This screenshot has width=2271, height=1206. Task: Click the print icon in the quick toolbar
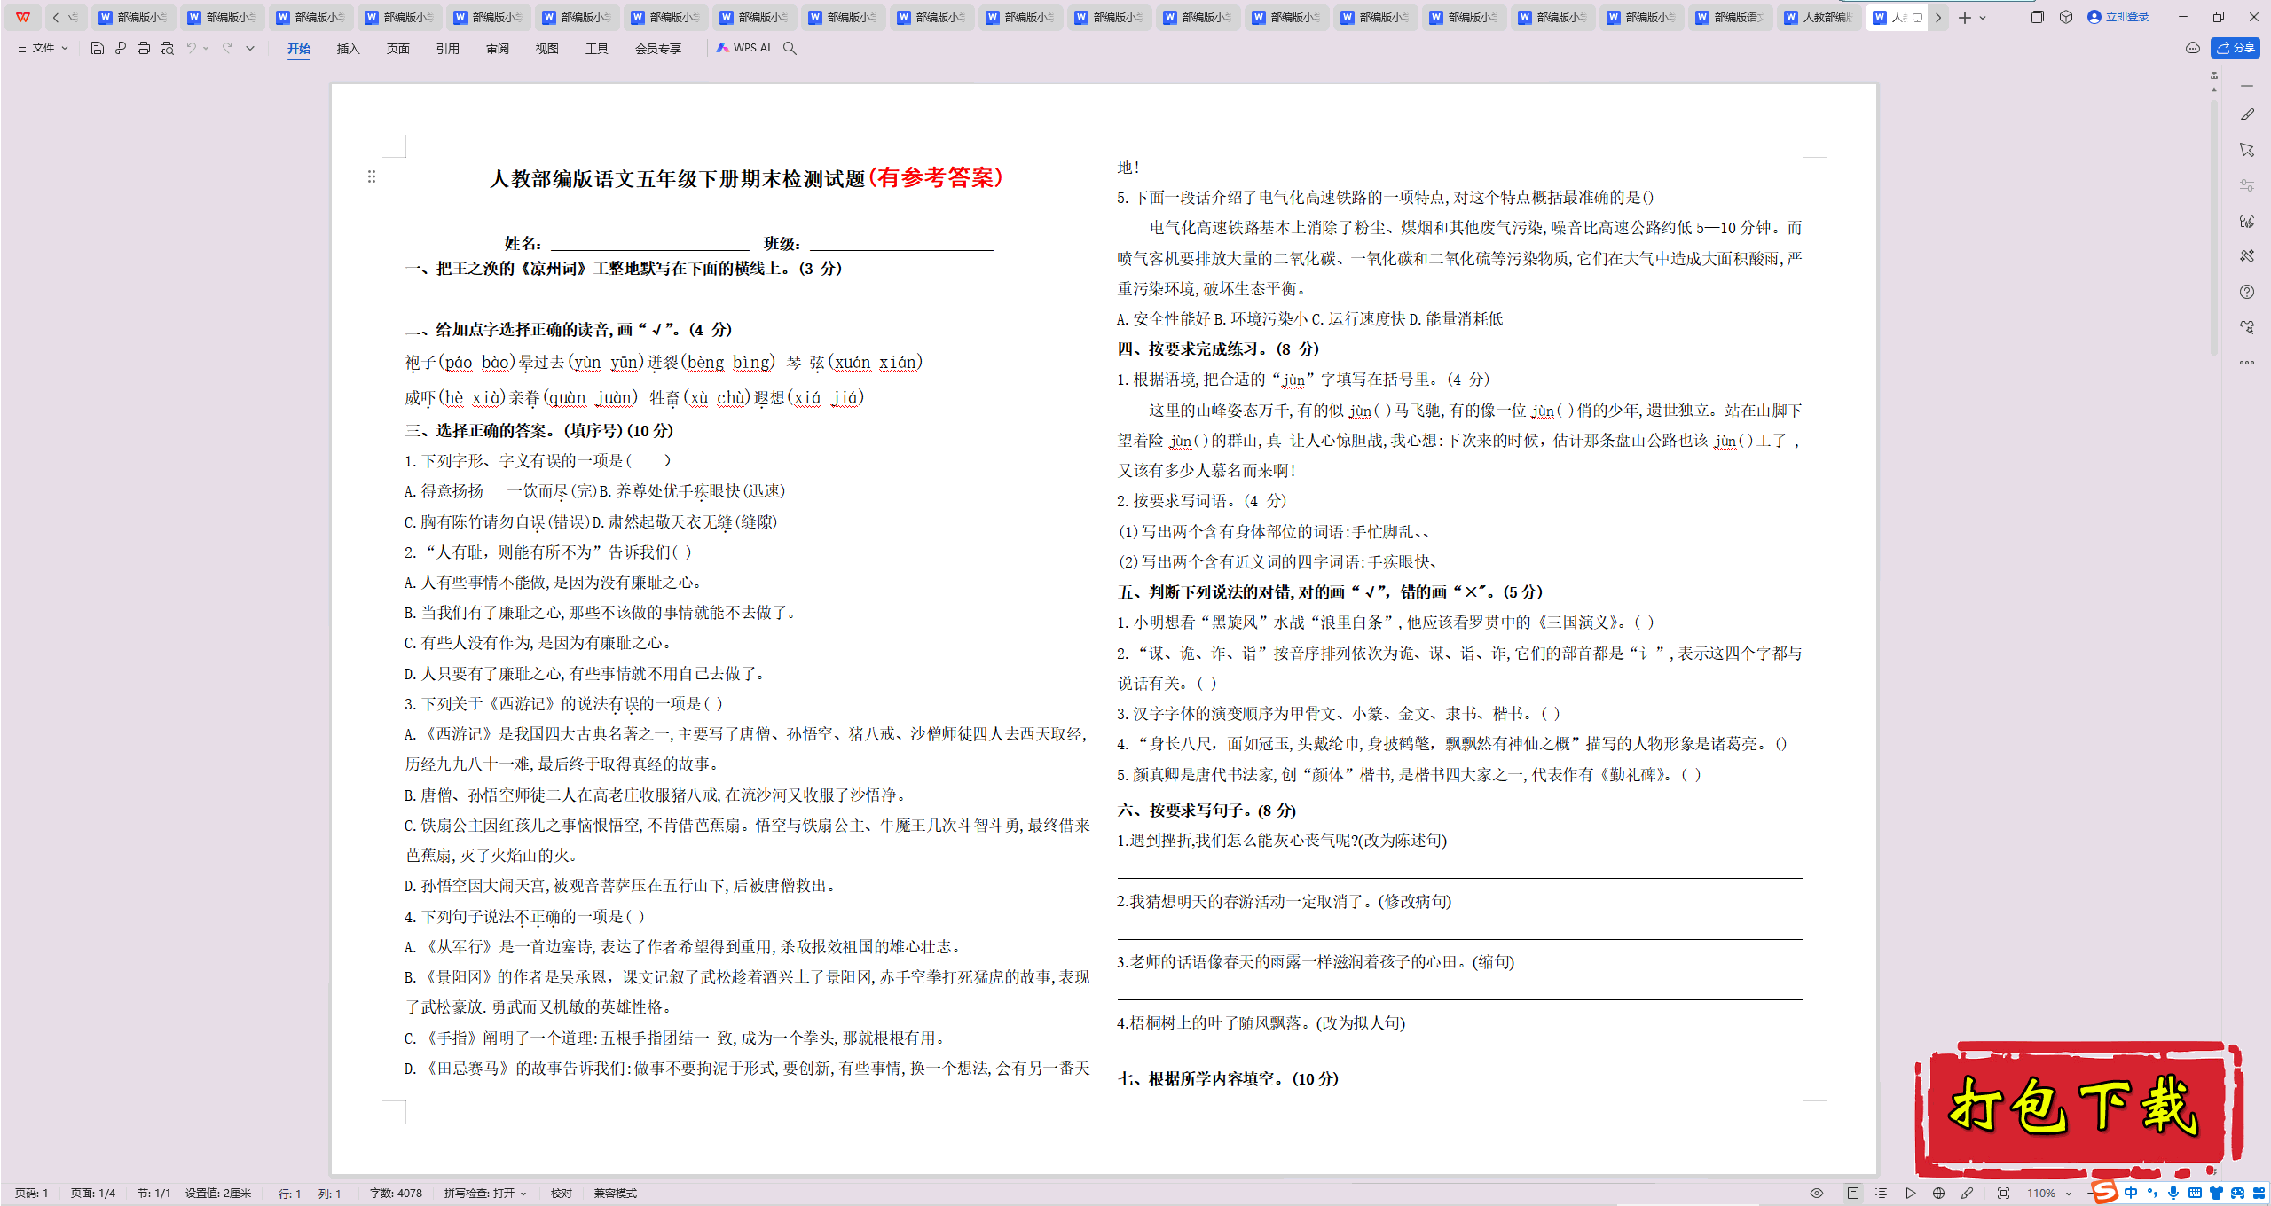pyautogui.click(x=144, y=48)
